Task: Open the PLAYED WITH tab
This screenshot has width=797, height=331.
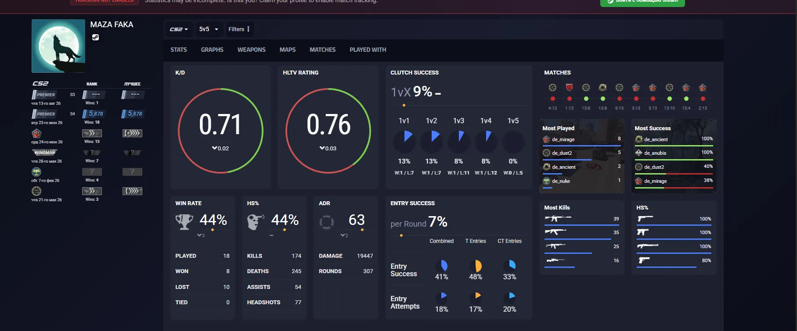Action: [368, 50]
